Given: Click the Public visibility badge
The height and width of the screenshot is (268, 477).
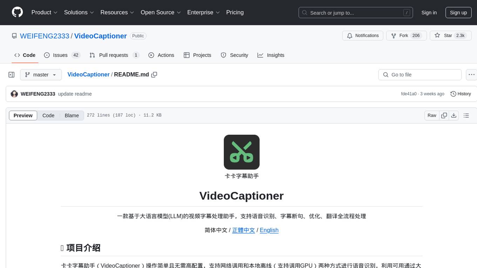Looking at the screenshot, I should pos(138,36).
